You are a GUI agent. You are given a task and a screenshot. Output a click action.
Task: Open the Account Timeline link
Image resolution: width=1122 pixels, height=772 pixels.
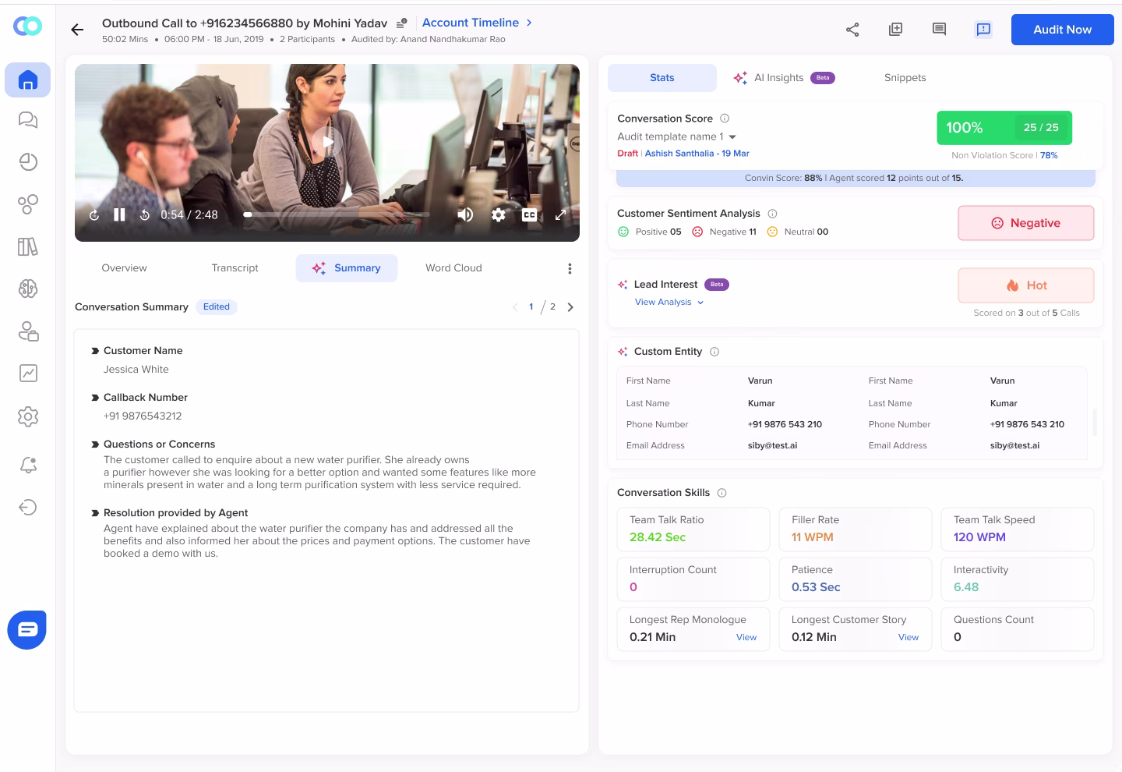(x=471, y=23)
